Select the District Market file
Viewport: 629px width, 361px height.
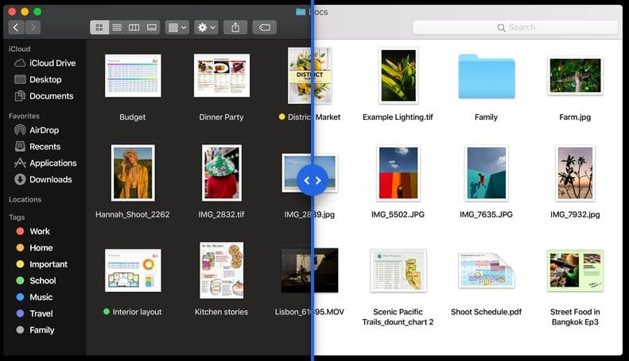[x=309, y=75]
